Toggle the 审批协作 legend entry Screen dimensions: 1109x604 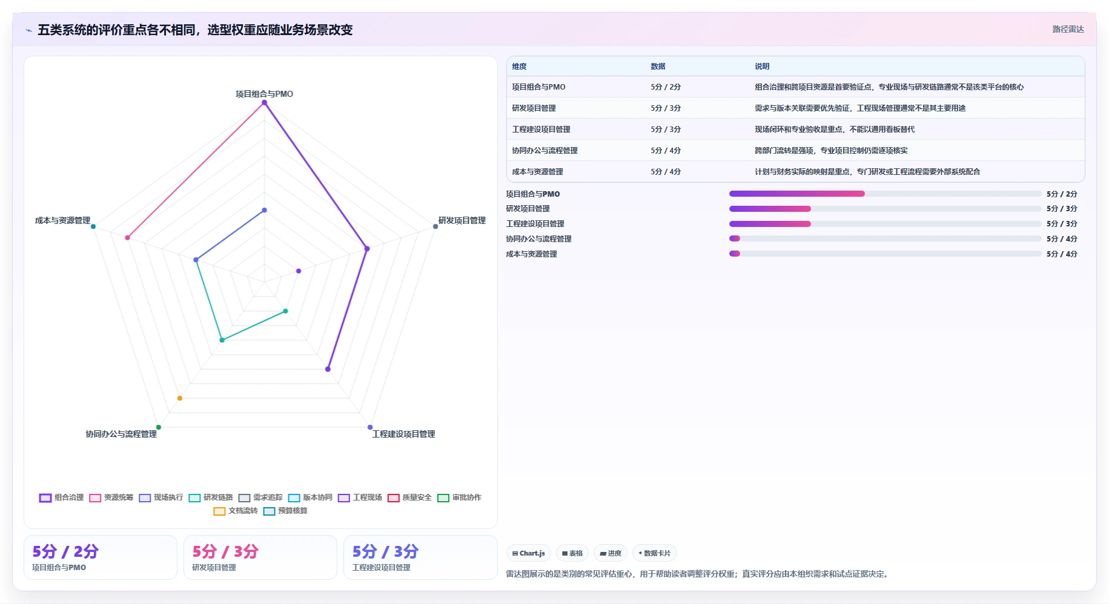click(x=459, y=497)
